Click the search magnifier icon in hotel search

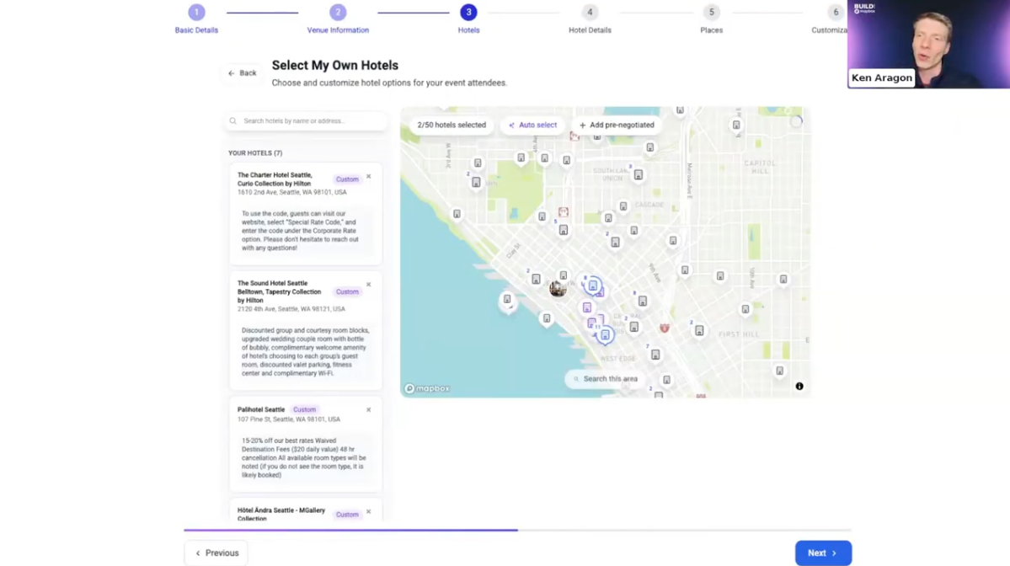233,120
